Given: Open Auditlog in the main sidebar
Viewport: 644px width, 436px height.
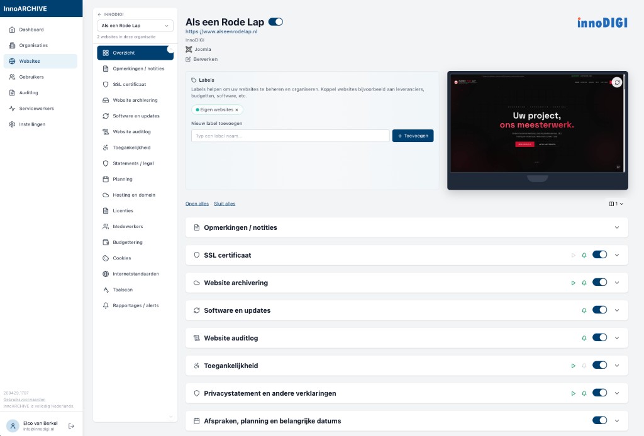Looking at the screenshot, I should point(29,93).
